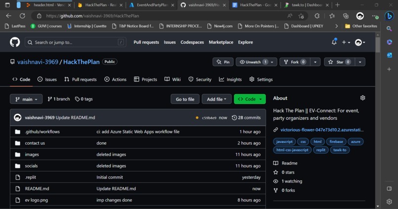Image resolution: width=398 pixels, height=209 pixels.
Task: Open the notifications bell
Action: (x=334, y=42)
